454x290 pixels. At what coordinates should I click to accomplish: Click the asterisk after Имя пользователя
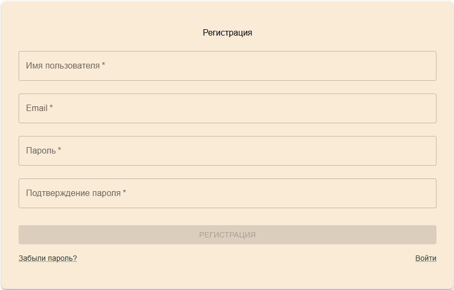(x=103, y=65)
